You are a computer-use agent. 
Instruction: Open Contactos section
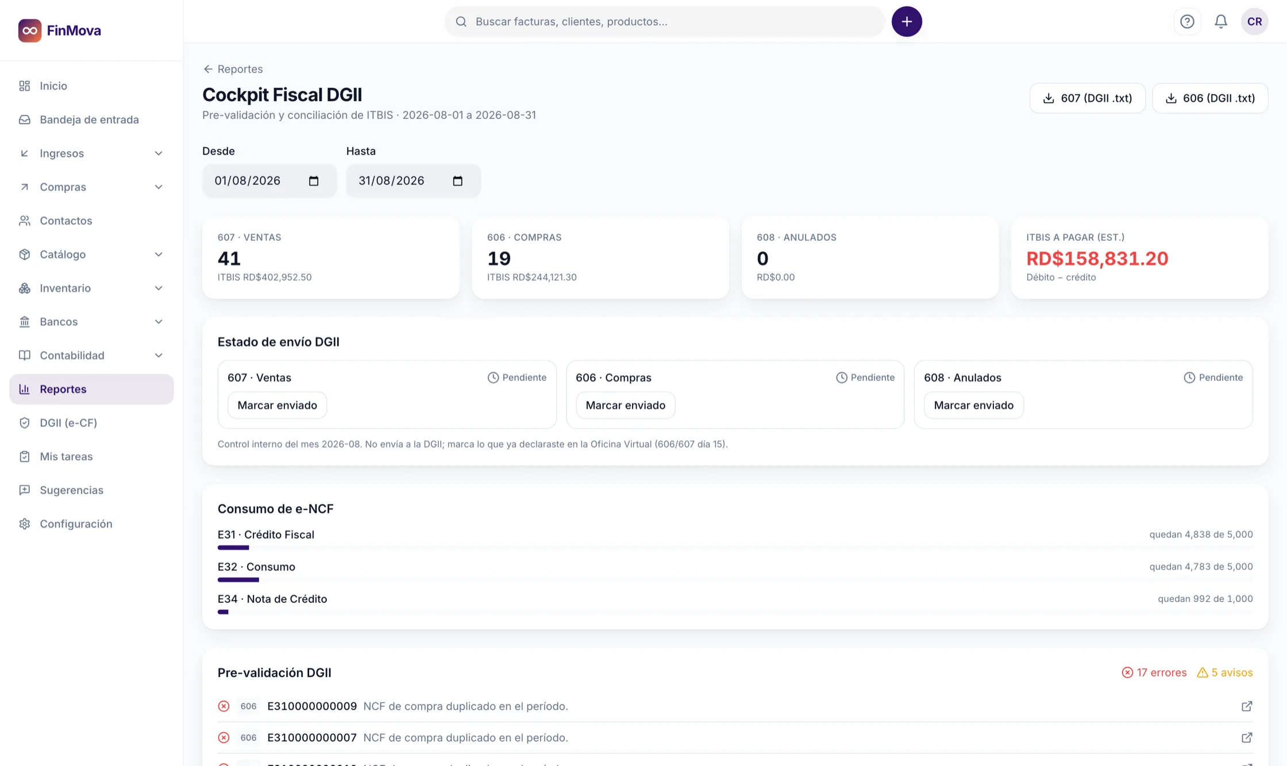point(91,221)
